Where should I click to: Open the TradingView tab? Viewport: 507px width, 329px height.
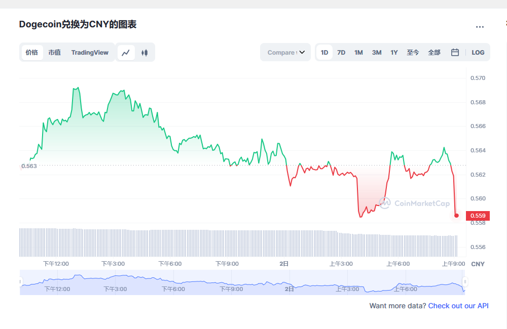coord(90,52)
